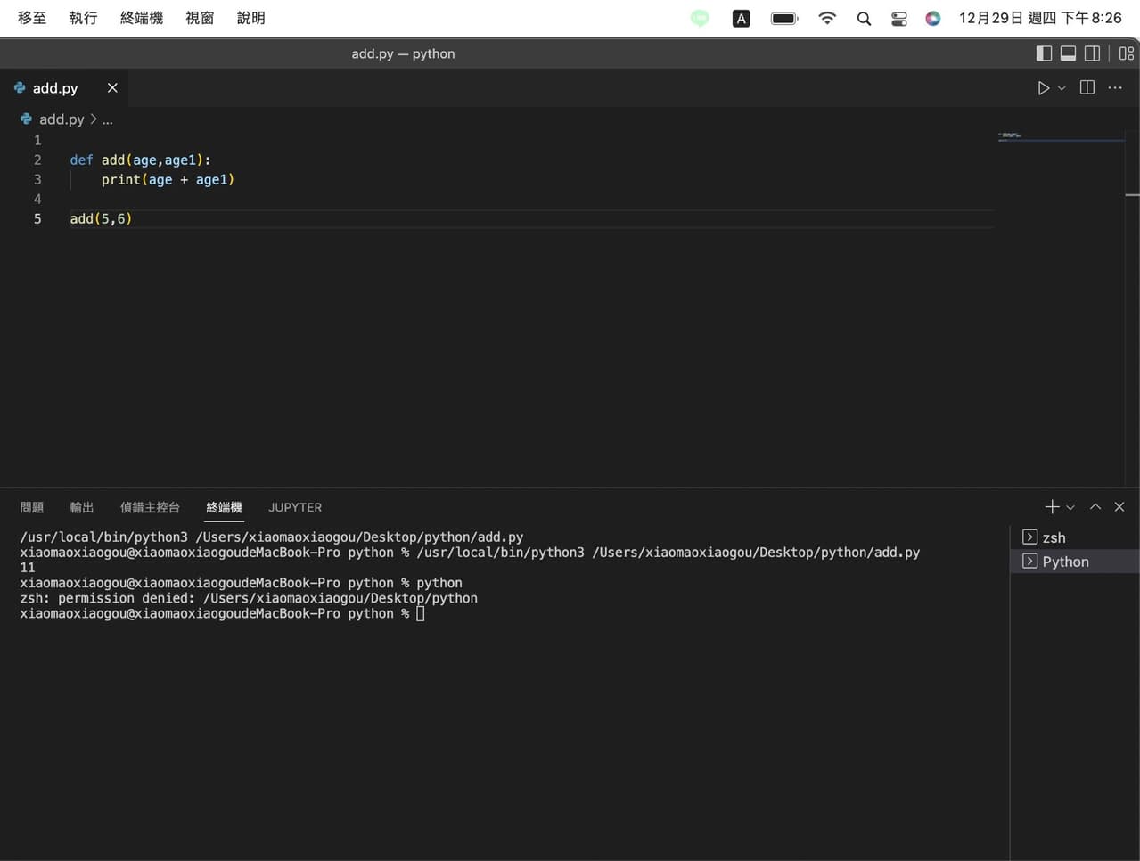Click the editor More Actions ellipsis icon
Image resolution: width=1140 pixels, height=861 pixels.
click(1114, 87)
